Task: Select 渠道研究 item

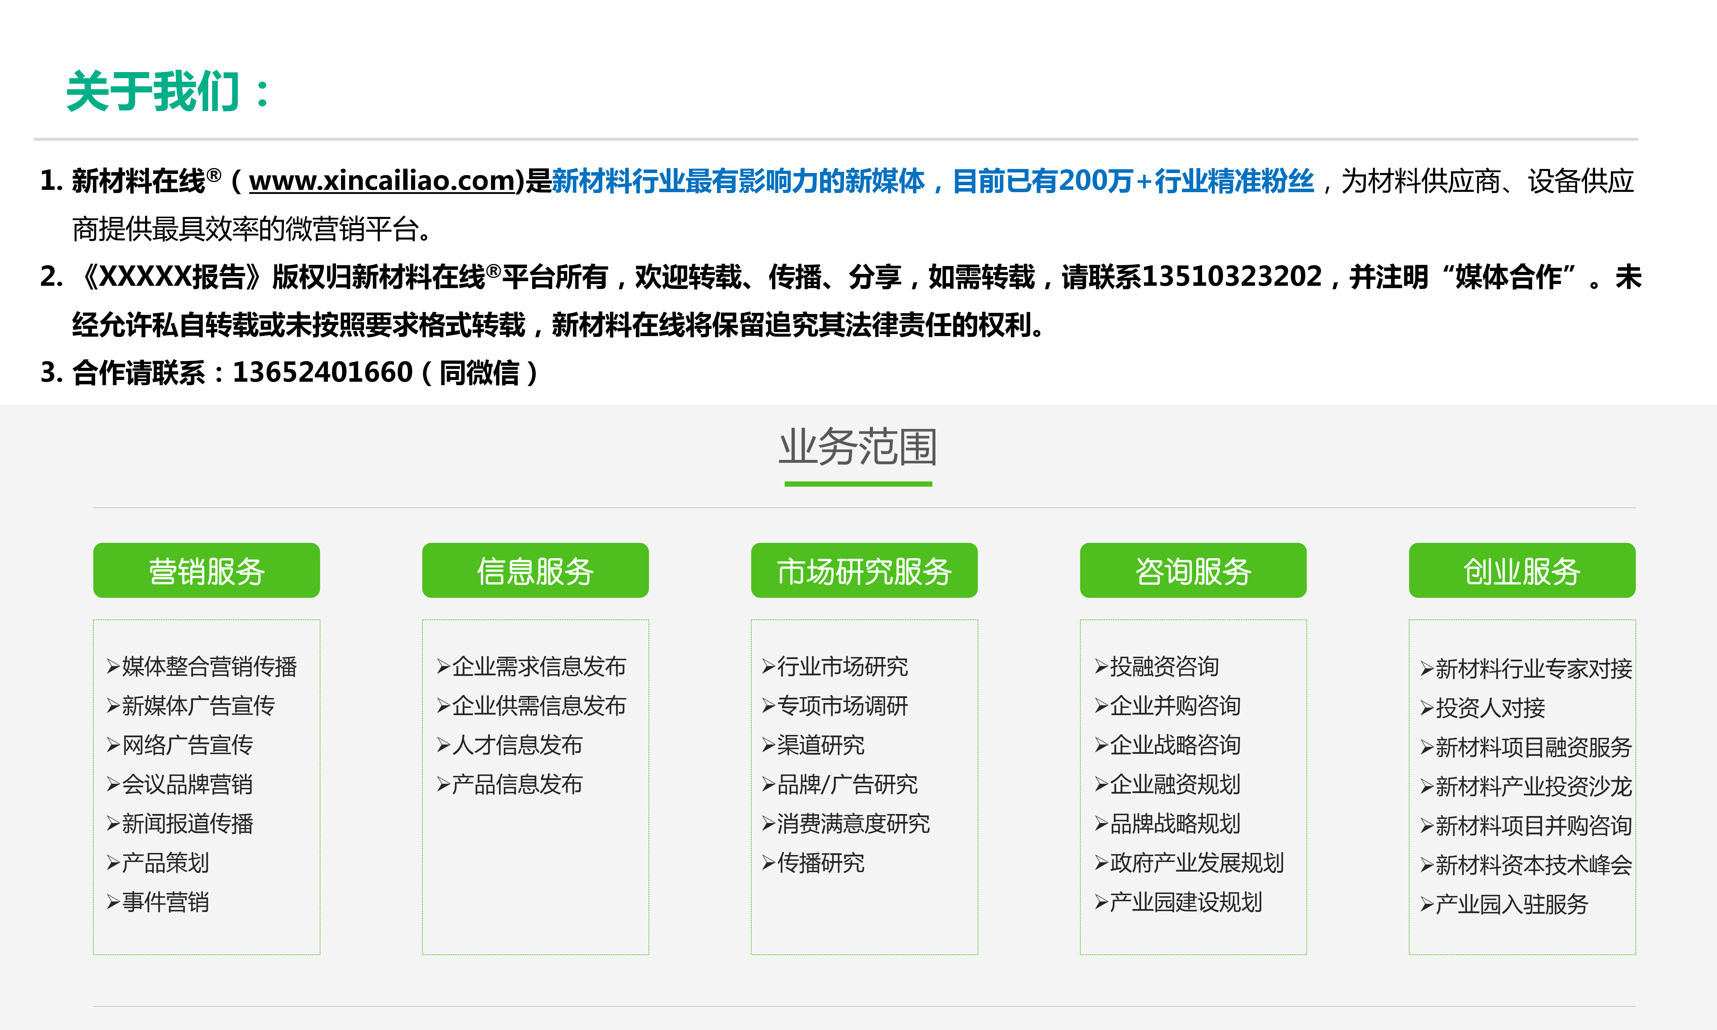Action: (813, 745)
